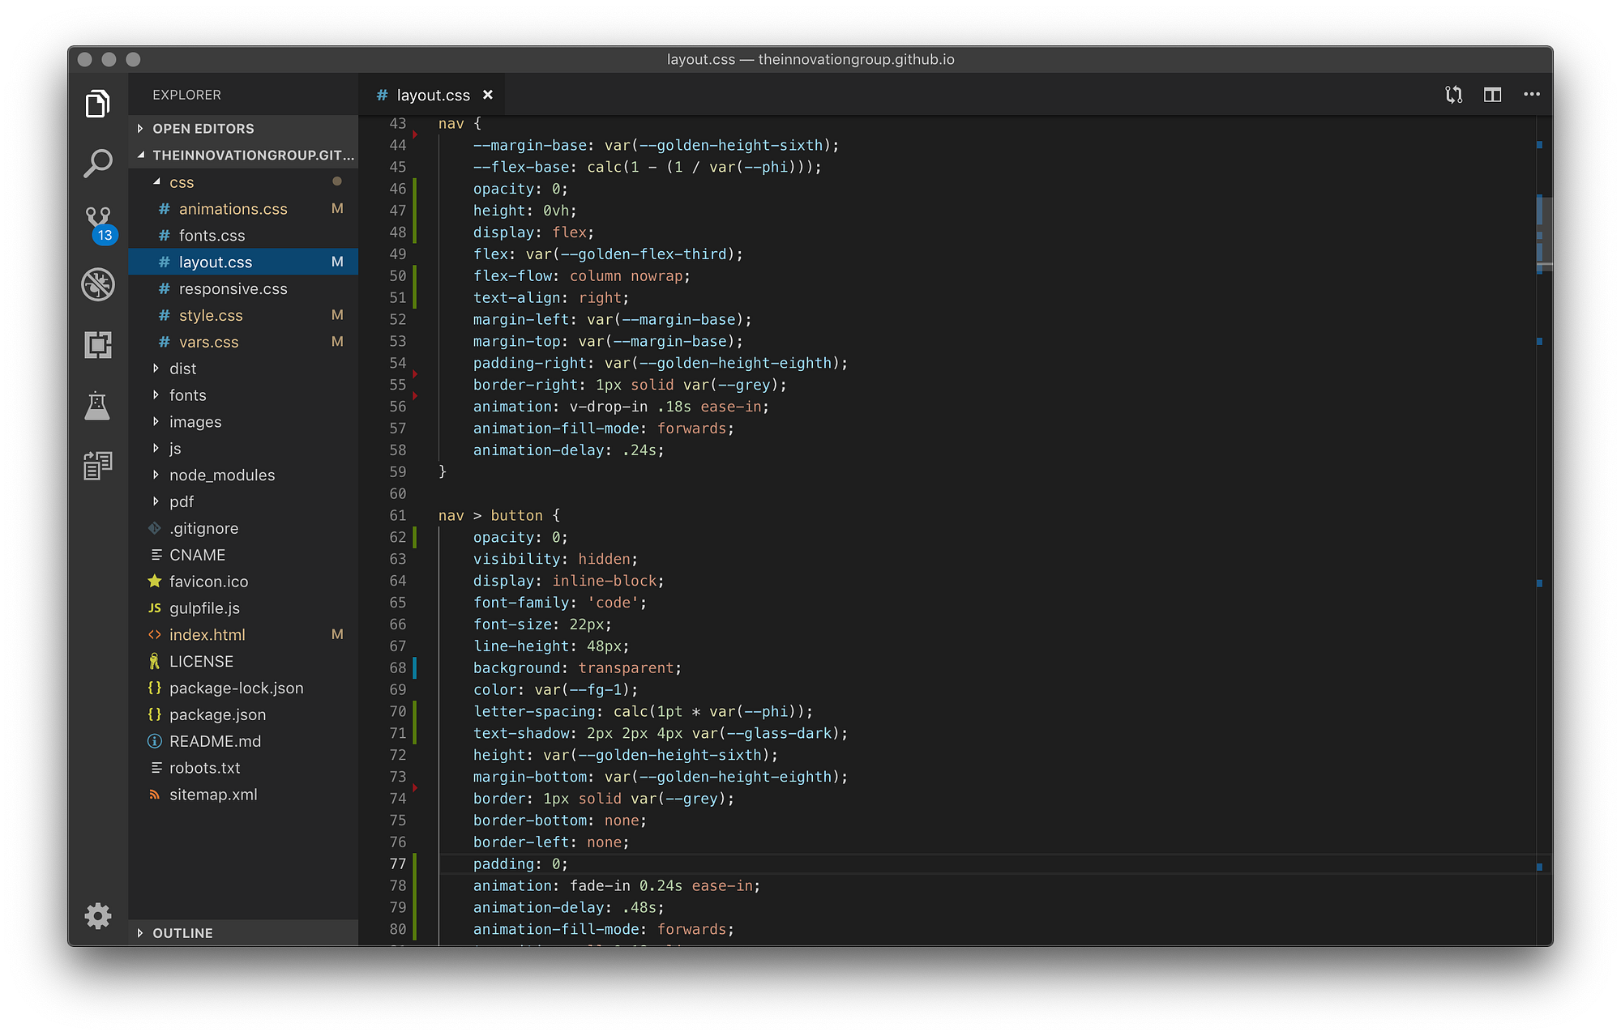The image size is (1621, 1036).
Task: Close the layout.css tab
Action: click(488, 95)
